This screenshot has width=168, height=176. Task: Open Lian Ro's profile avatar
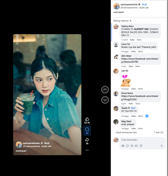click(x=116, y=71)
